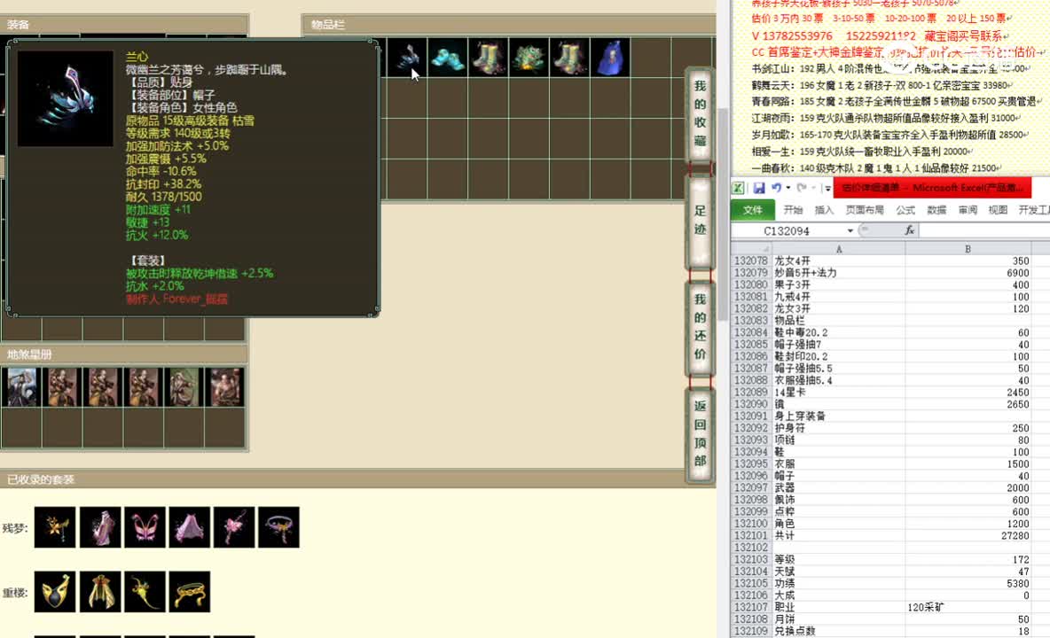Open the pink veil hat in 残梦 set
1050x638 pixels.
(190, 527)
